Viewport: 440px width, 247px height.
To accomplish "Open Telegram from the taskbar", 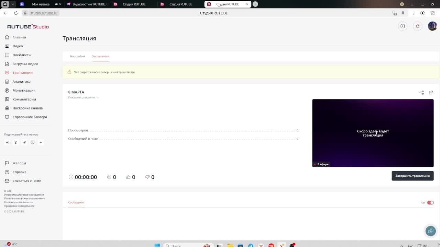I will coord(251,245).
